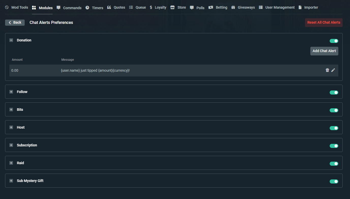Click the Quotes quotation mark icon

(x=109, y=7)
